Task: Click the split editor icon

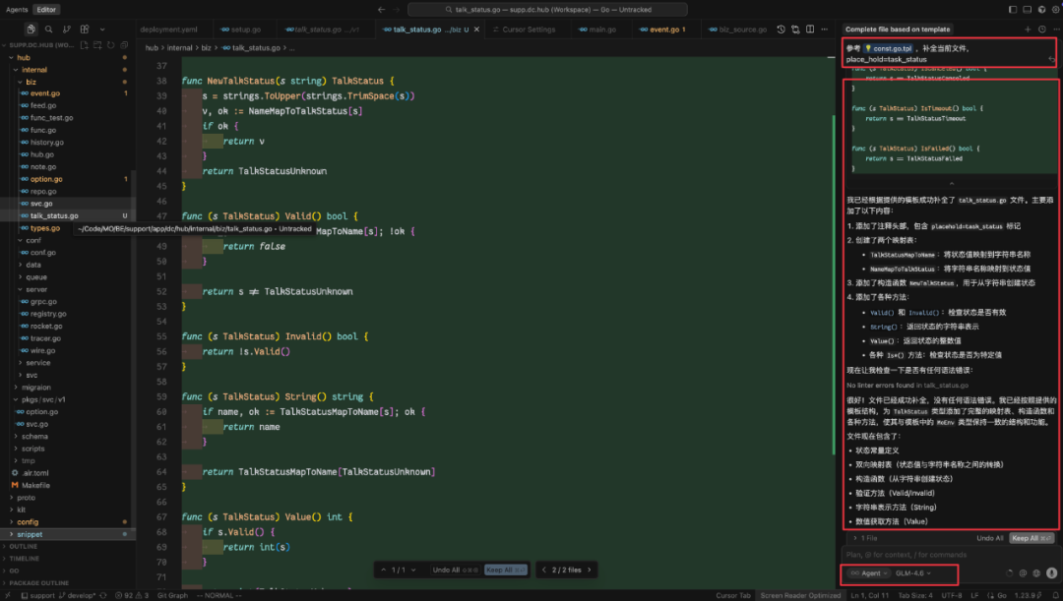Action: click(x=810, y=30)
